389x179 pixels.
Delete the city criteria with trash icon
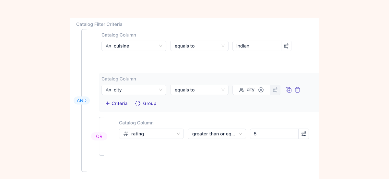pyautogui.click(x=297, y=90)
